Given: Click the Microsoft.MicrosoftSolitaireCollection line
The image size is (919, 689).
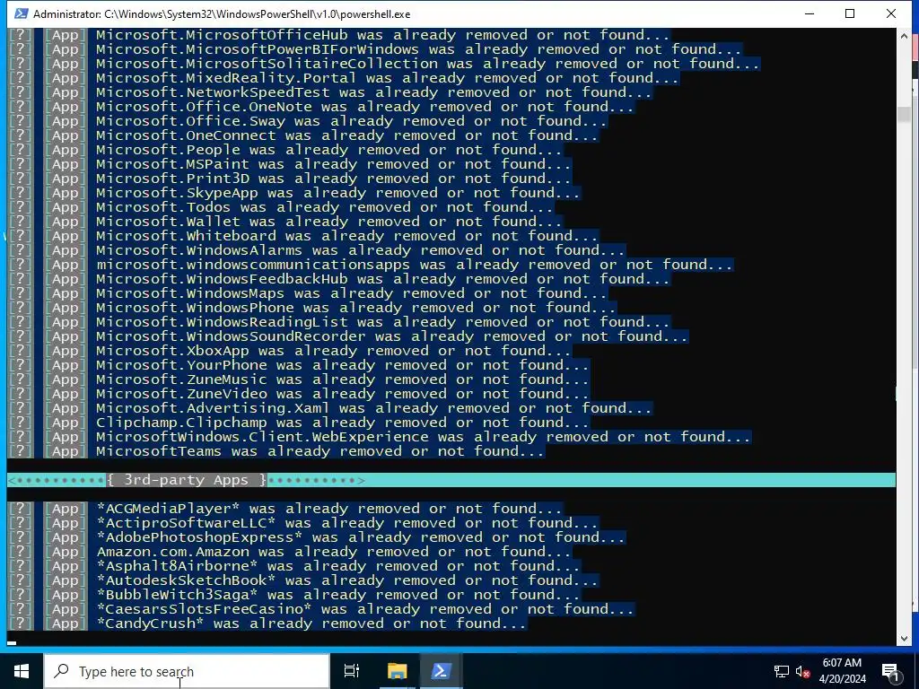Looking at the screenshot, I should 384,64.
